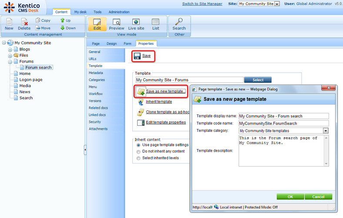Open the Administration main tab
Image resolution: width=343 pixels, height=218 pixels.
pyautogui.click(x=119, y=12)
